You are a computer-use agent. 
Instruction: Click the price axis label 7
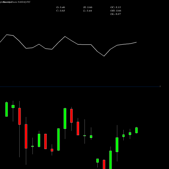pos(160,87)
